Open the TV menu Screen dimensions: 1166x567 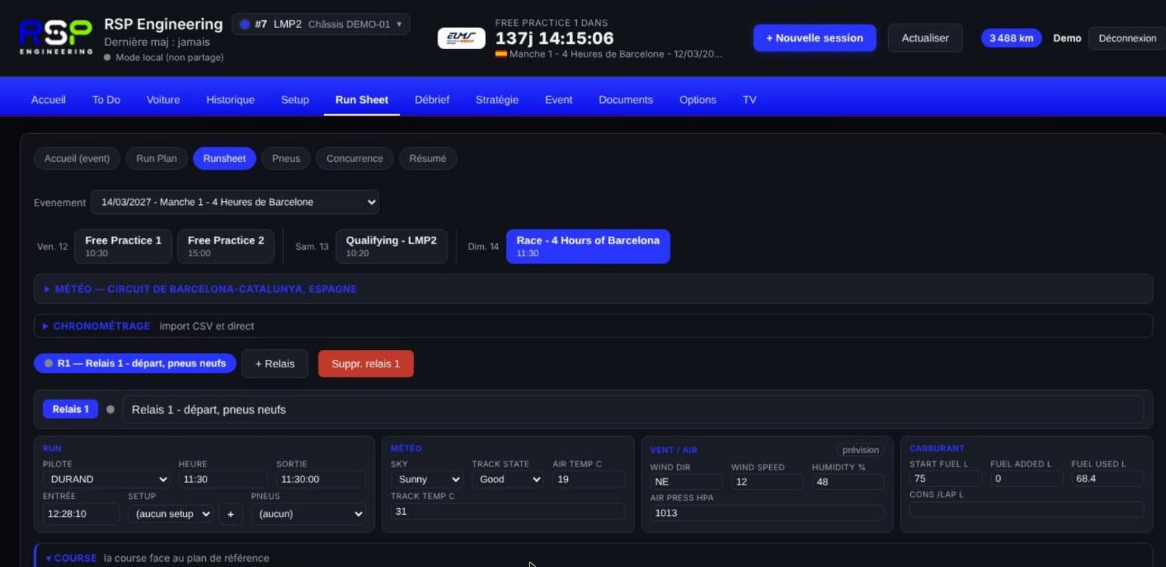pos(749,100)
